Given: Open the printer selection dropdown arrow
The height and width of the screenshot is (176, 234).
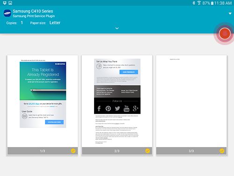Looking at the screenshot, I should (230, 14).
